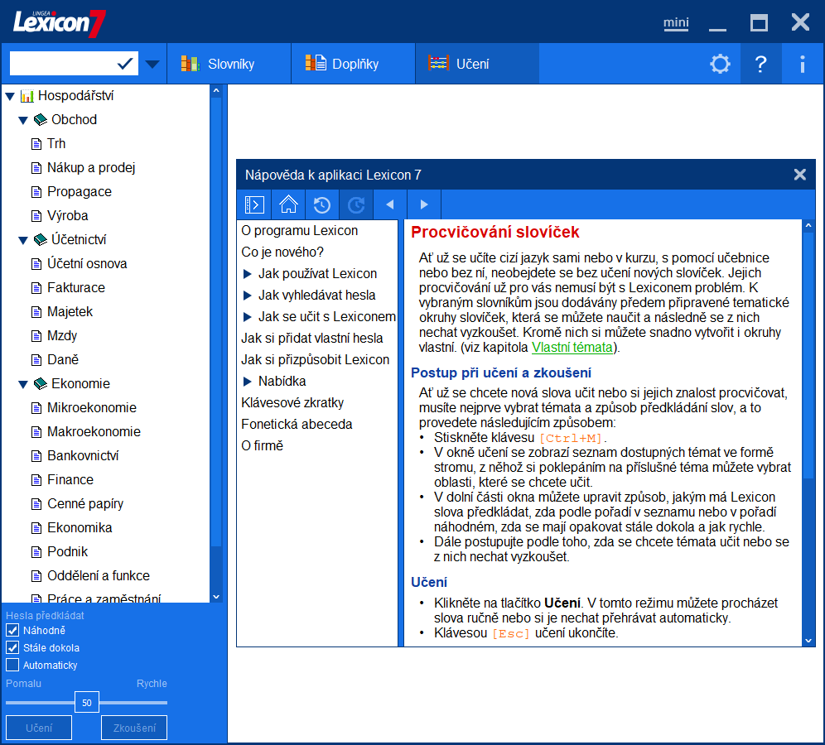Collapse the Hospodářství tree node
825x745 pixels.
tap(10, 97)
